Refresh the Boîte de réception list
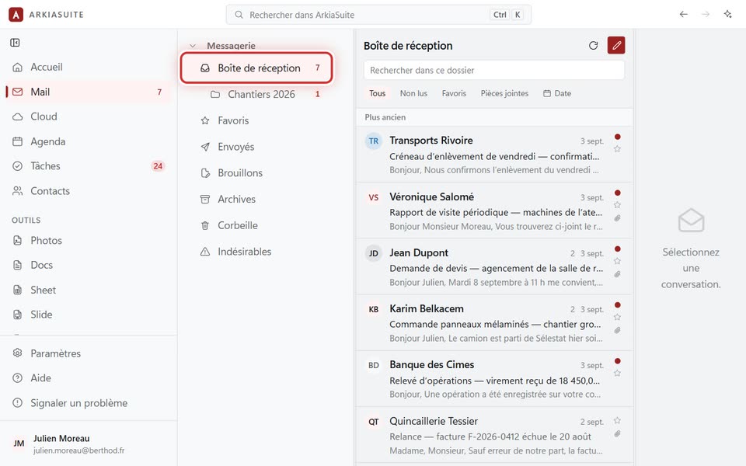 click(x=593, y=46)
